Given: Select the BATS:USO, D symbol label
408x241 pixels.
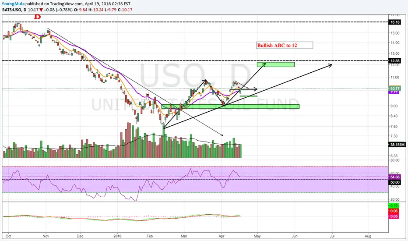Looking at the screenshot, I should click(14, 10).
